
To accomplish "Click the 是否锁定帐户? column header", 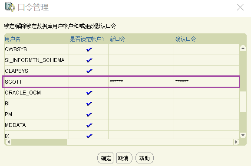I will tap(87, 39).
